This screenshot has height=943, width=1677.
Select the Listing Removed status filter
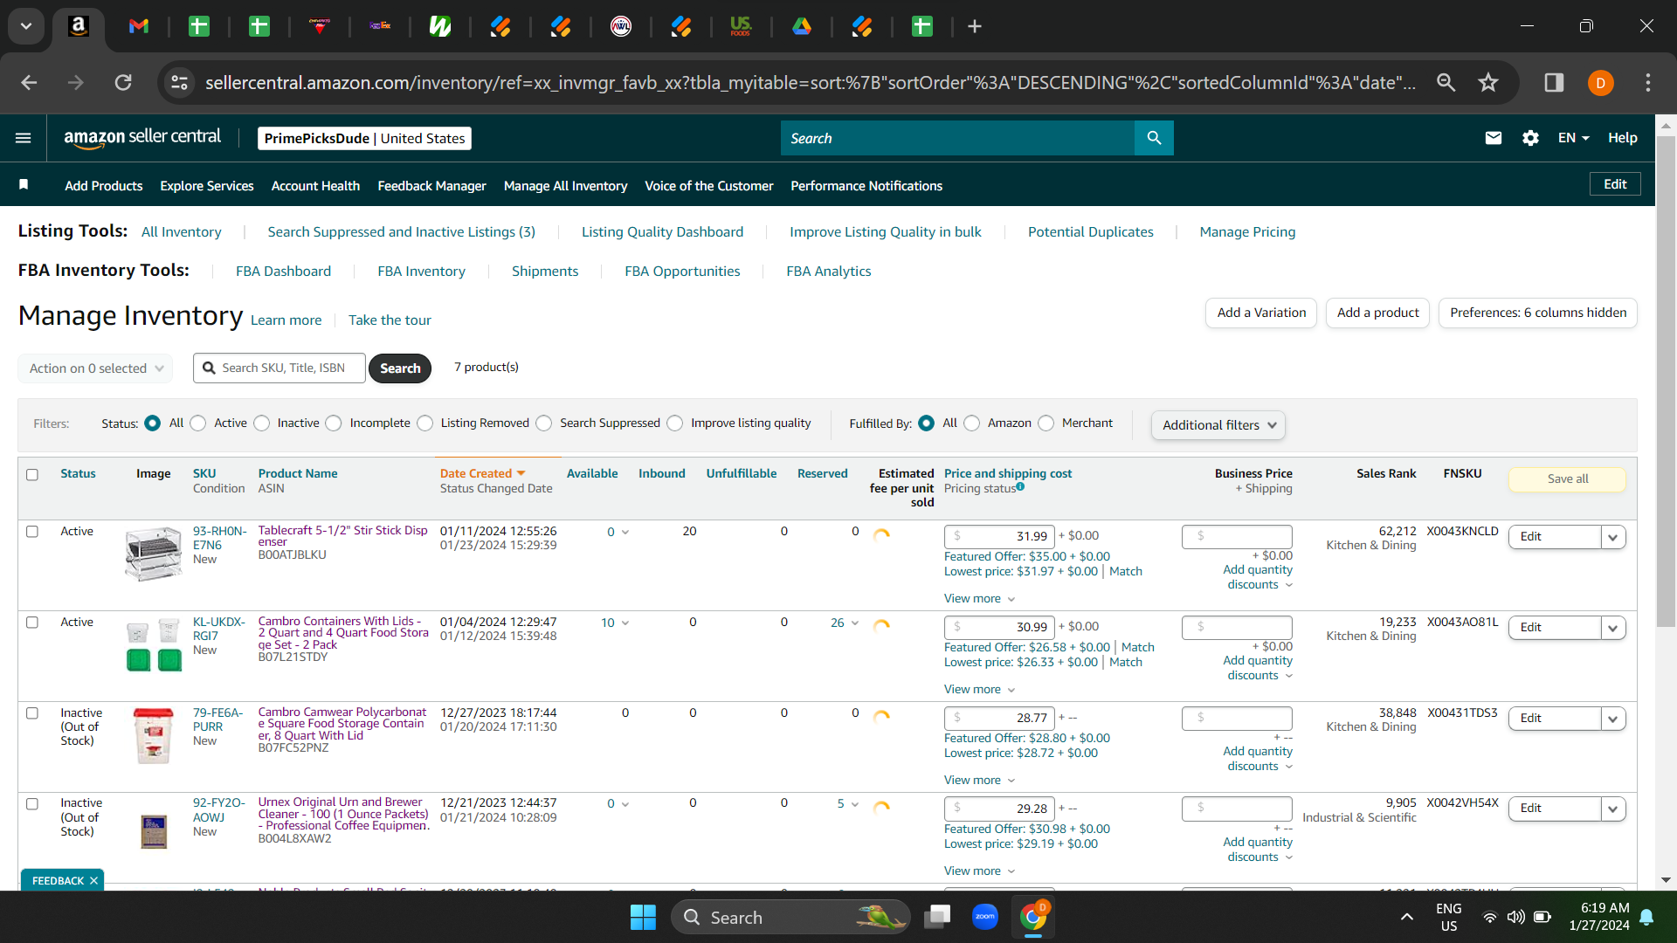tap(425, 423)
